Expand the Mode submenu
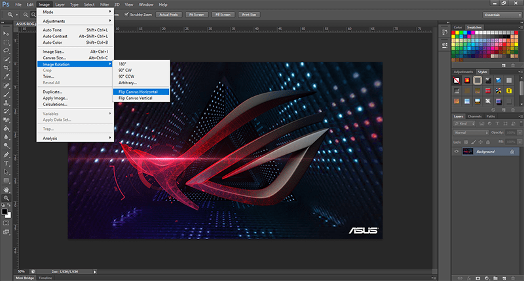This screenshot has width=524, height=281. [x=75, y=12]
